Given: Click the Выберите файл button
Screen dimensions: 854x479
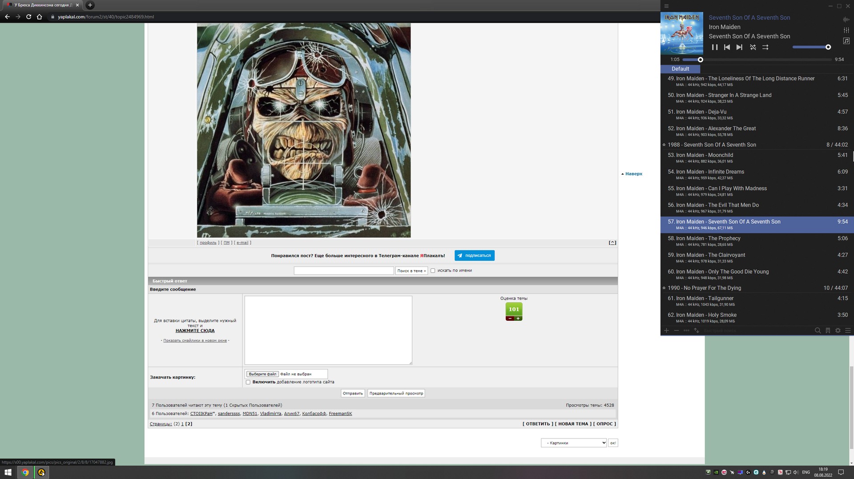Looking at the screenshot, I should [262, 374].
